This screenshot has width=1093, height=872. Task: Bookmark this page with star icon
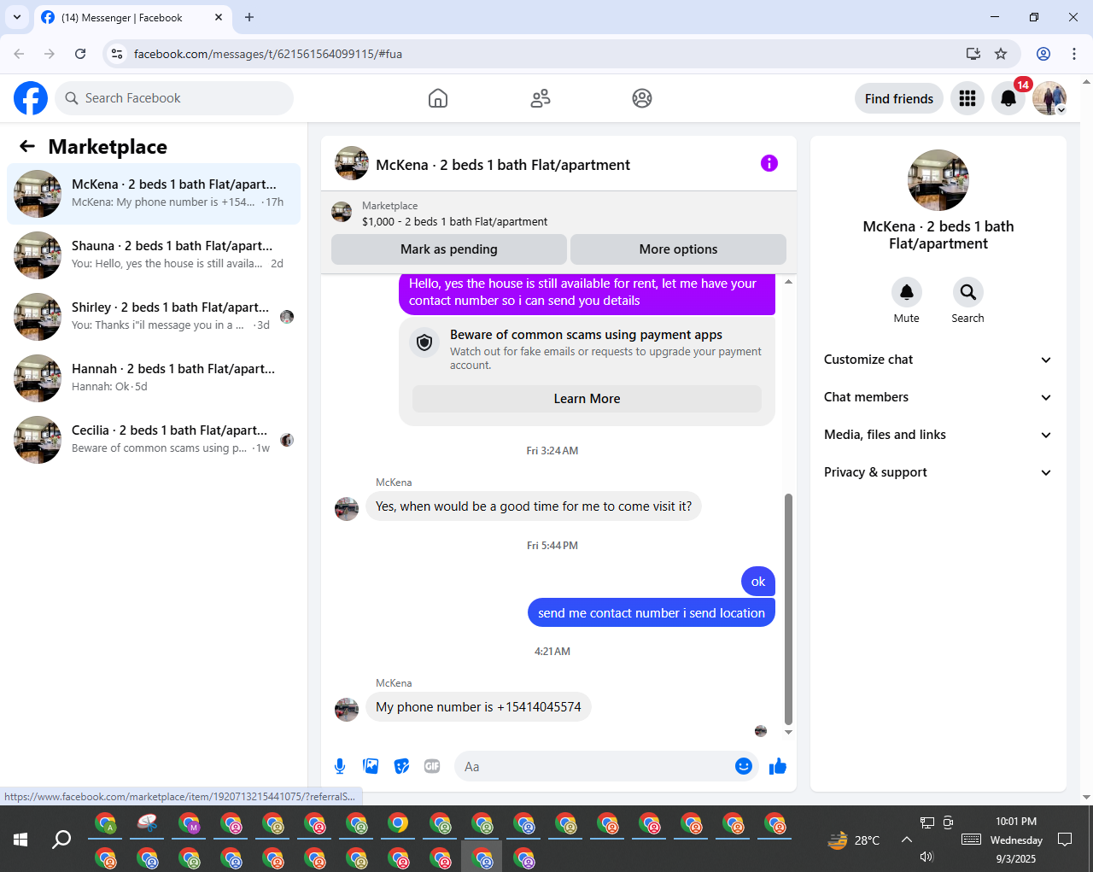1001,54
